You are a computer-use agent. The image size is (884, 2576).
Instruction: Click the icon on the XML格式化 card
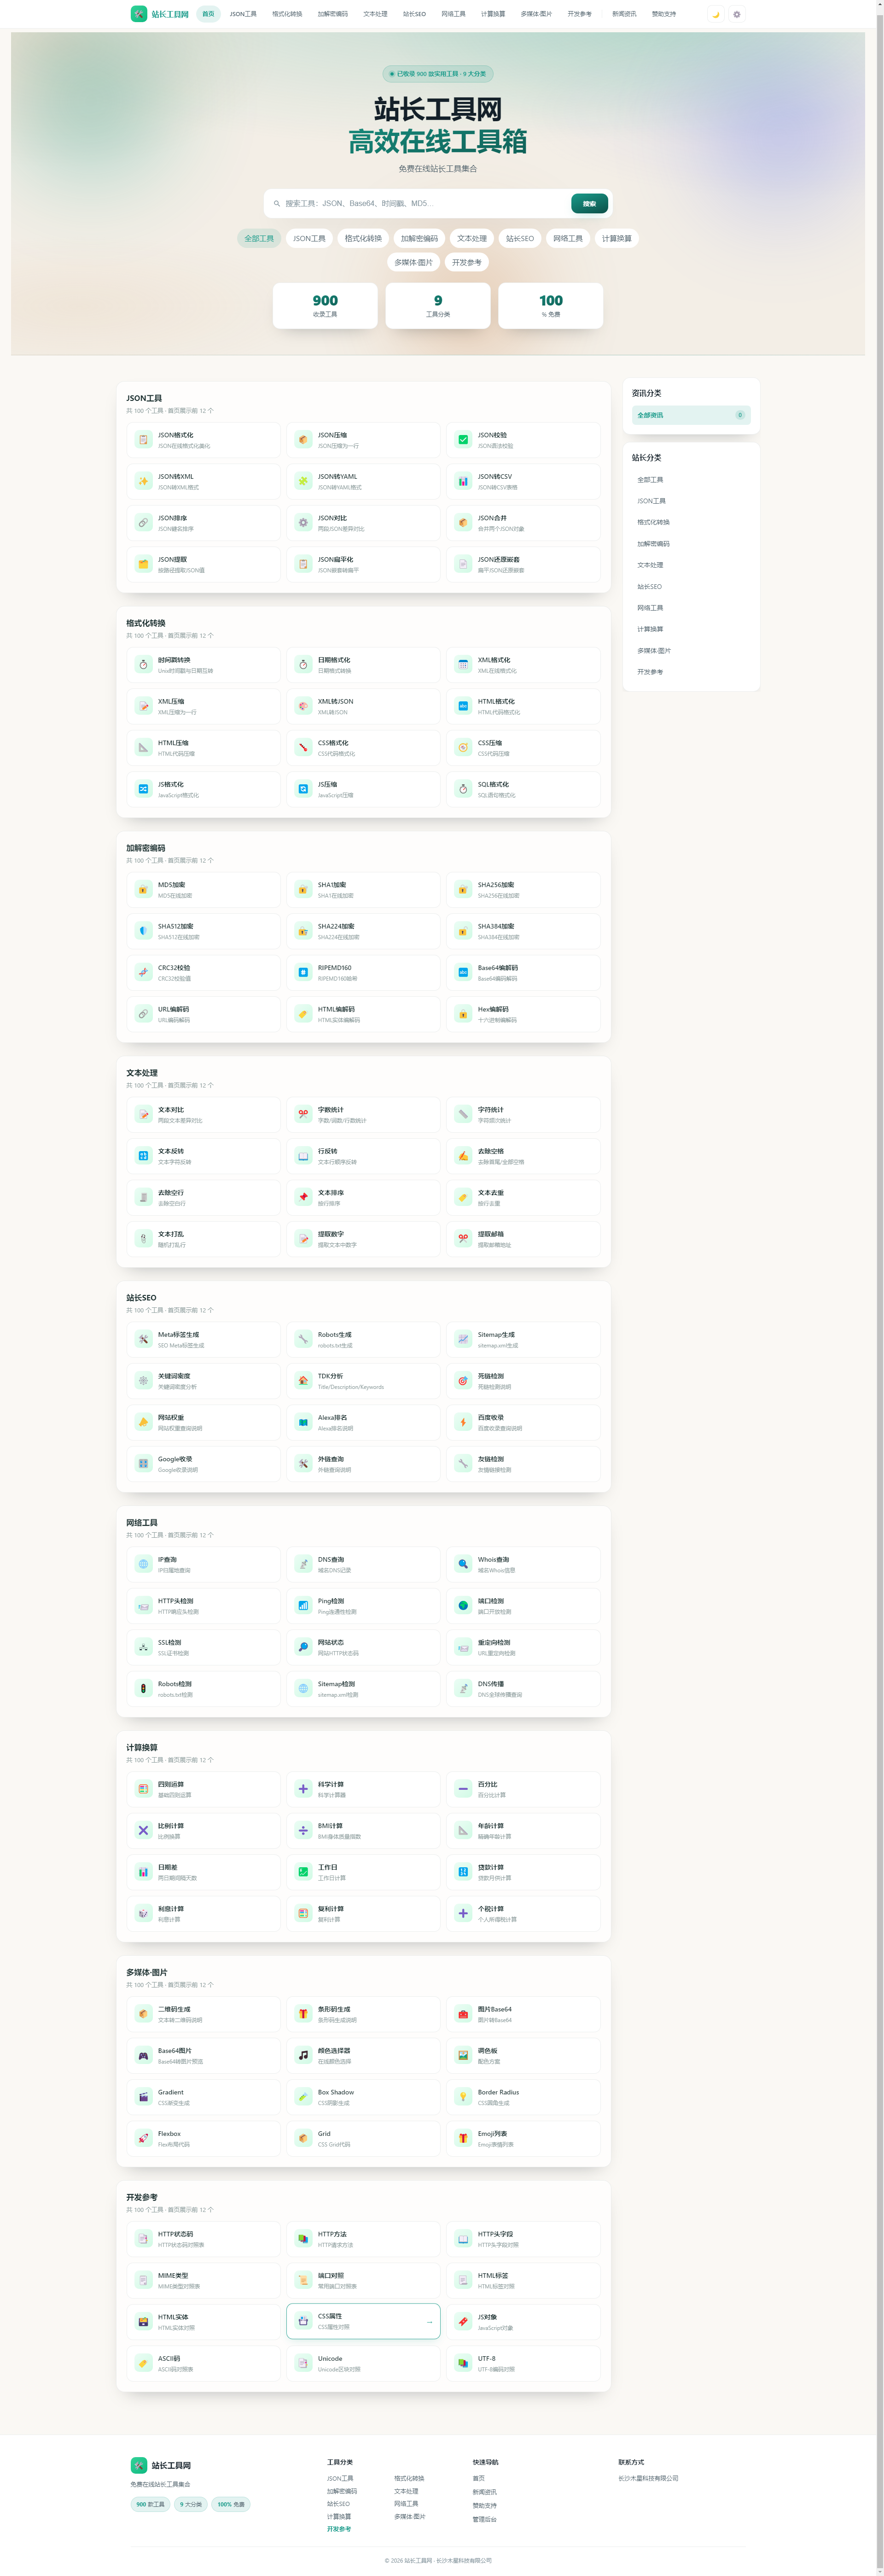(464, 665)
